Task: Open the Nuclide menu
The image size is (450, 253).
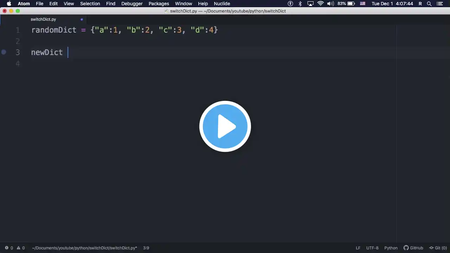Action: point(222,4)
